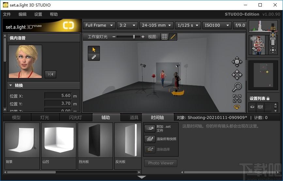
Task: Click the orbit rotate view control
Action: (237, 62)
